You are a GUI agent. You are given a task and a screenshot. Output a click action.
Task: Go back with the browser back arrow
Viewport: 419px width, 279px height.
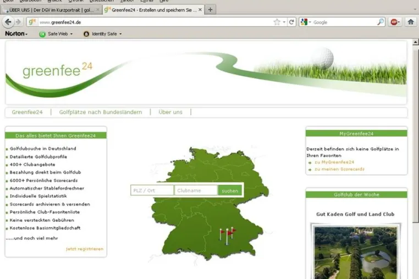tap(8, 22)
